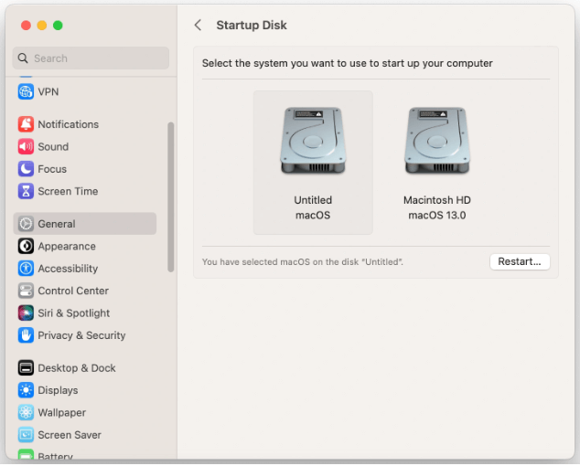Screen dimensions: 580x466
Task: Open the VPN settings pane
Action: pyautogui.click(x=85, y=91)
